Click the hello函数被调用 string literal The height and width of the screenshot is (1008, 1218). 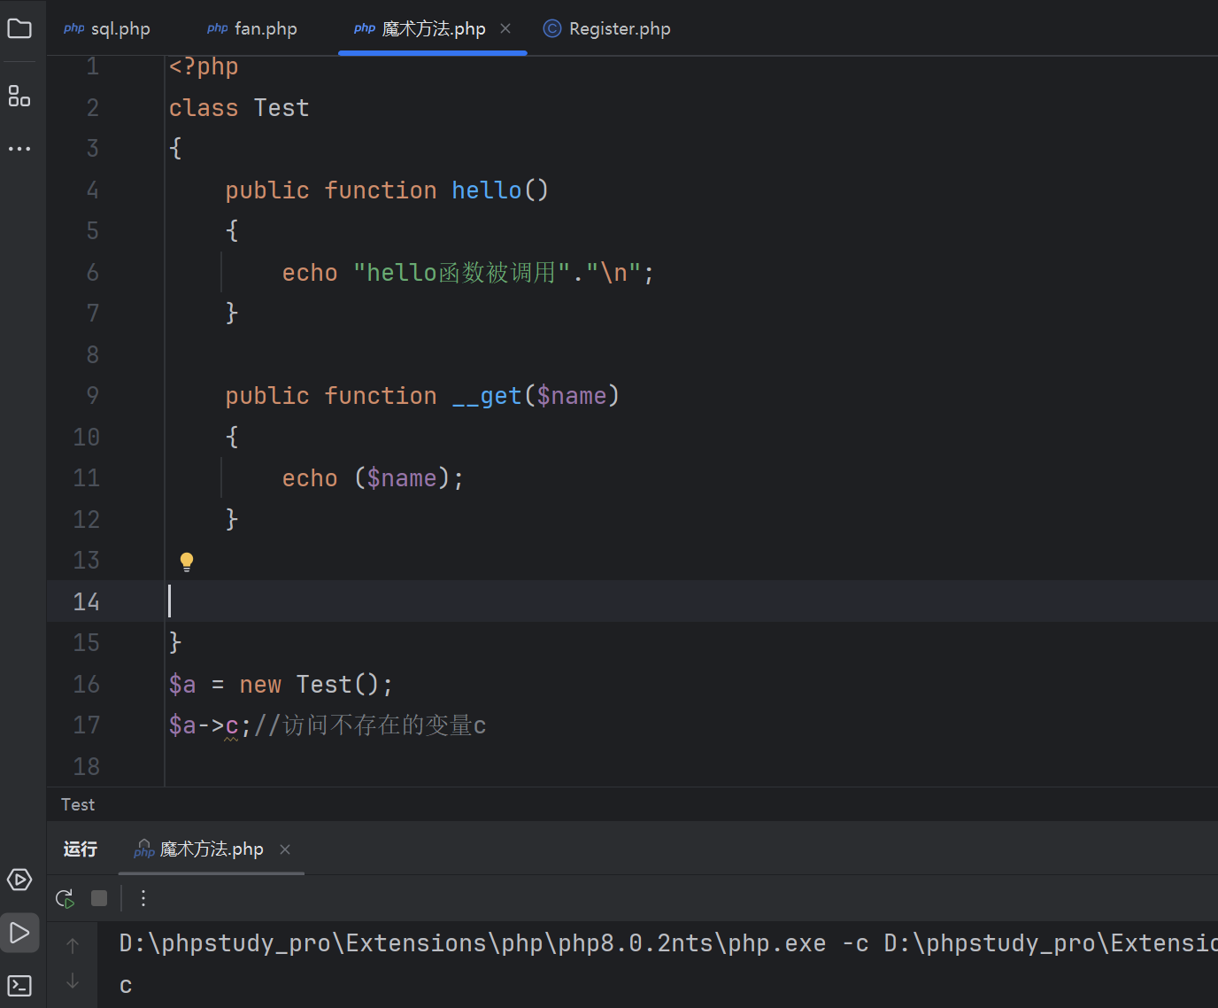(x=461, y=273)
